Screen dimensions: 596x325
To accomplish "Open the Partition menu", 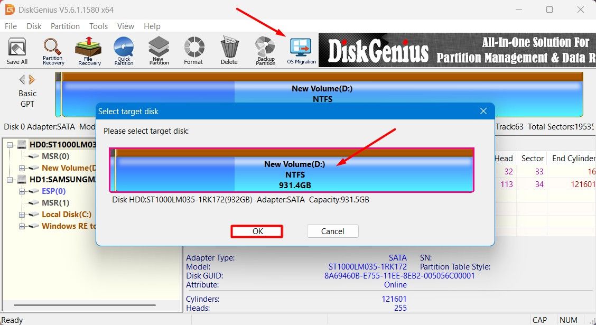I will pyautogui.click(x=65, y=26).
